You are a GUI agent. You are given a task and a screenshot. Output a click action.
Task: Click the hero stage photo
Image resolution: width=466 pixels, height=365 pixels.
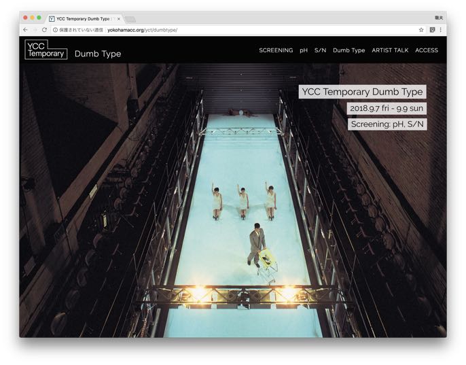tap(233, 201)
